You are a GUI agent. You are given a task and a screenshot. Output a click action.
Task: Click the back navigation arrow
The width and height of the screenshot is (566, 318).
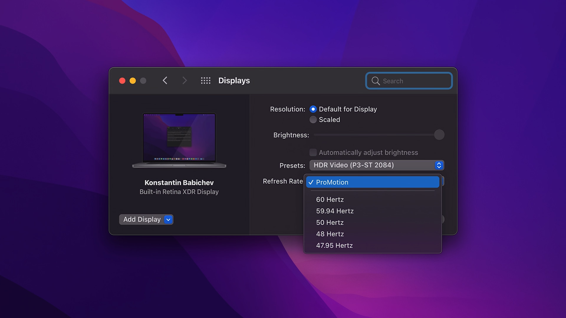pos(165,80)
